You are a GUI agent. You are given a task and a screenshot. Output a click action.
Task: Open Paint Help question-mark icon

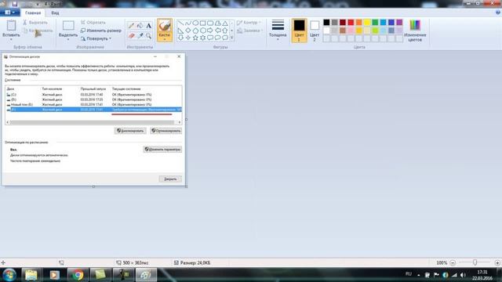tap(498, 13)
